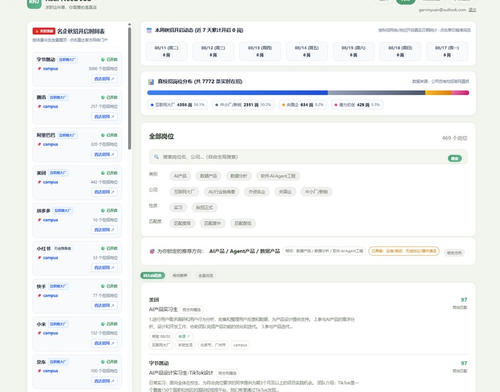
Task: Click the pin icon in the 腾讯 card
Action: click(x=39, y=107)
